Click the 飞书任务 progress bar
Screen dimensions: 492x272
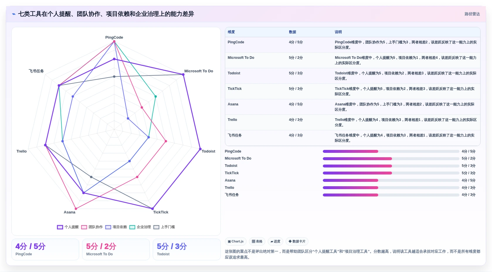click(391, 195)
